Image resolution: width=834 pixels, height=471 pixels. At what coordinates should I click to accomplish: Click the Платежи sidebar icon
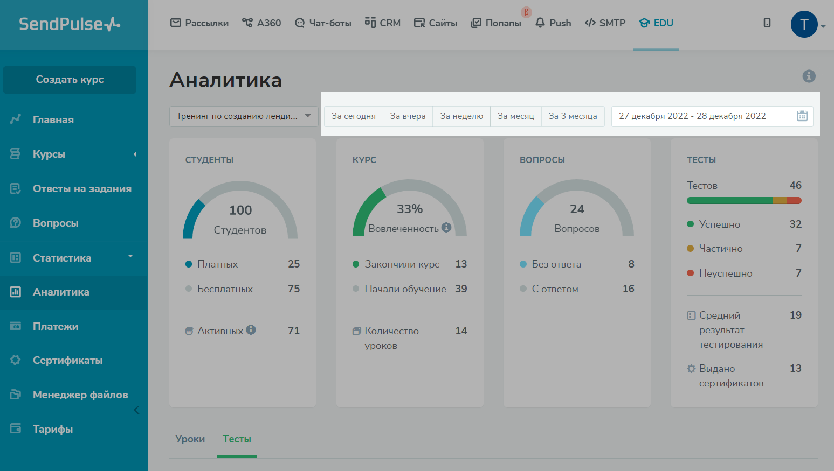point(15,326)
